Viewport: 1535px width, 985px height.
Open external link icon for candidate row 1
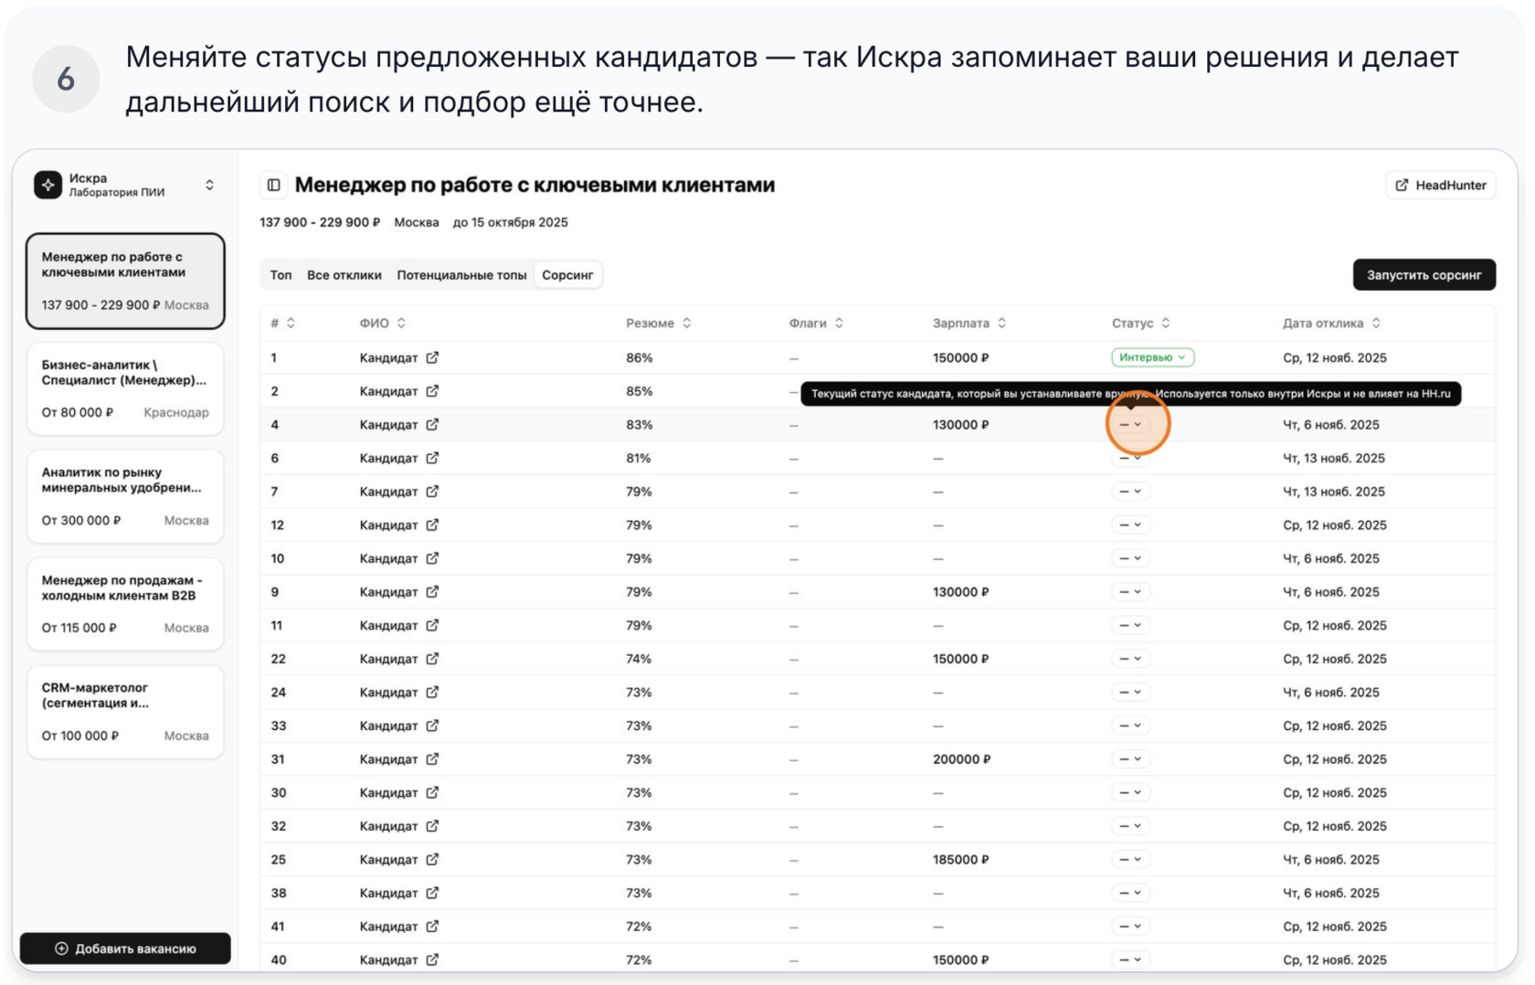[432, 357]
